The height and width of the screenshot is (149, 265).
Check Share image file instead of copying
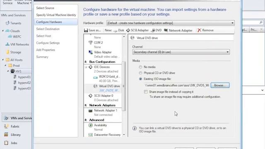(x=146, y=92)
